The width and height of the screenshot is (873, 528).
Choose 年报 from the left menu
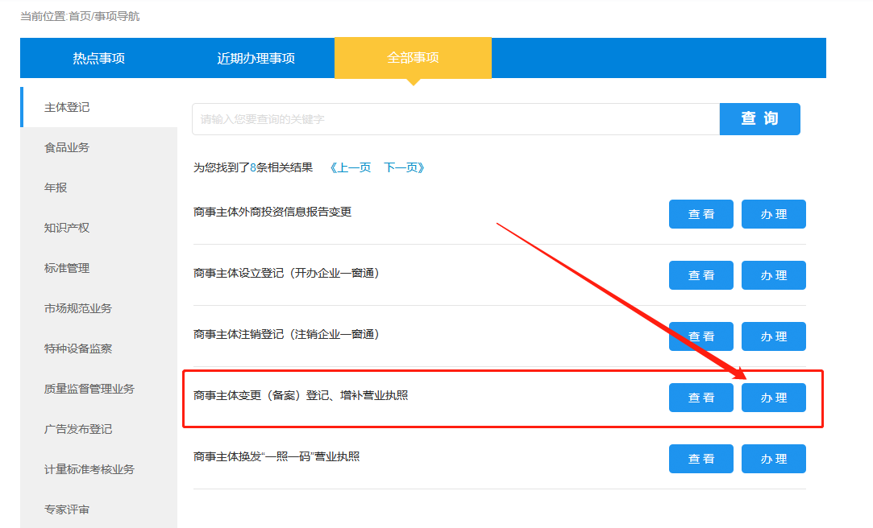[x=56, y=188]
